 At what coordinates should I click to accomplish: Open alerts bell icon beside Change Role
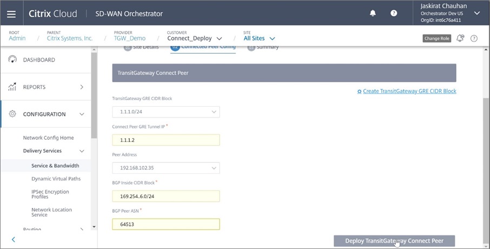(x=460, y=38)
